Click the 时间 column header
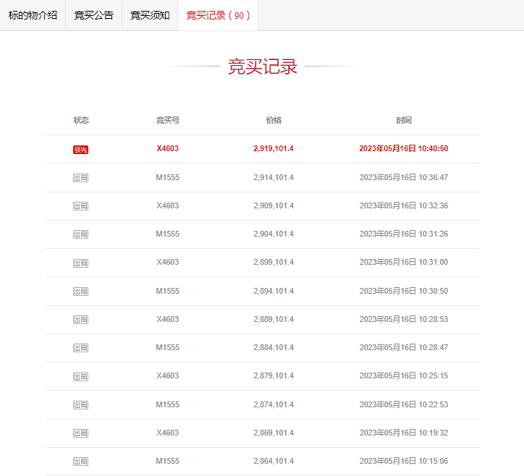The width and height of the screenshot is (524, 476). click(404, 120)
